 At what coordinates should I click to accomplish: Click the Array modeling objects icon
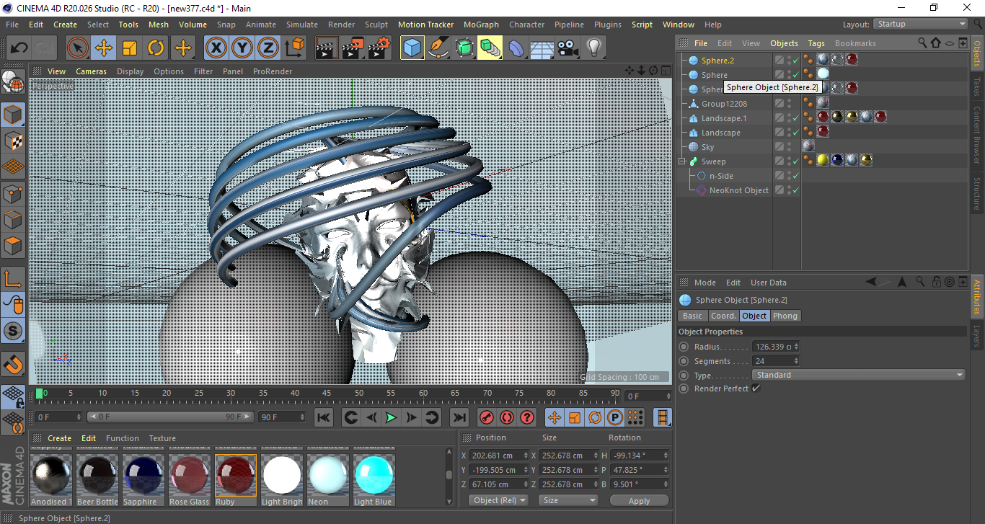tap(490, 48)
